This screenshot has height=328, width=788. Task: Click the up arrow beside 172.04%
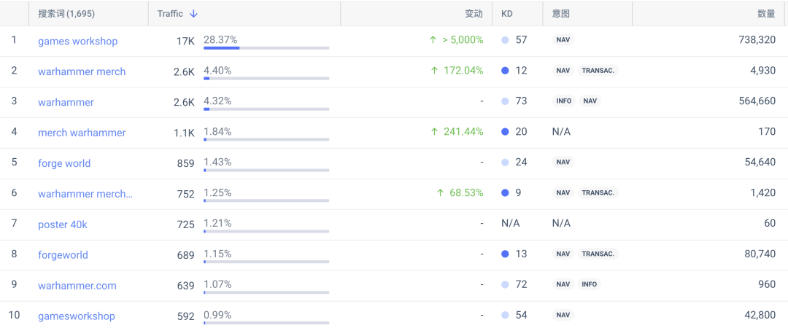coord(435,71)
